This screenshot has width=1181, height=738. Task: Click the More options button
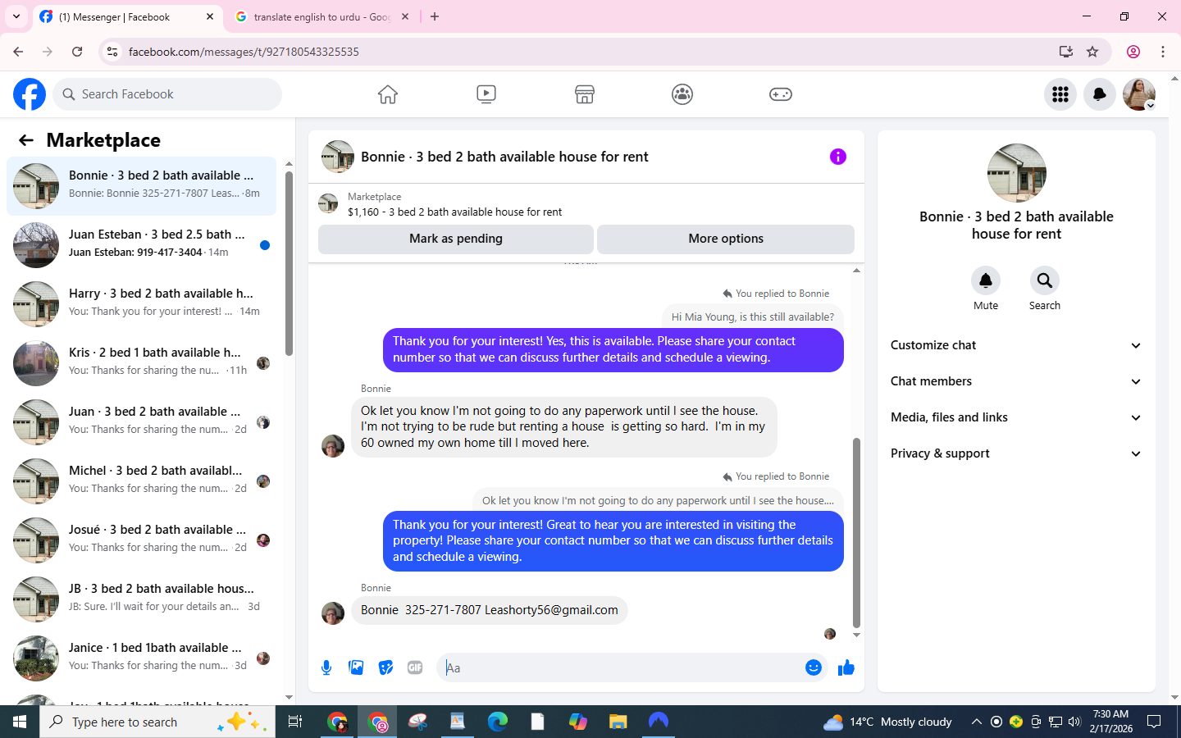[726, 239]
